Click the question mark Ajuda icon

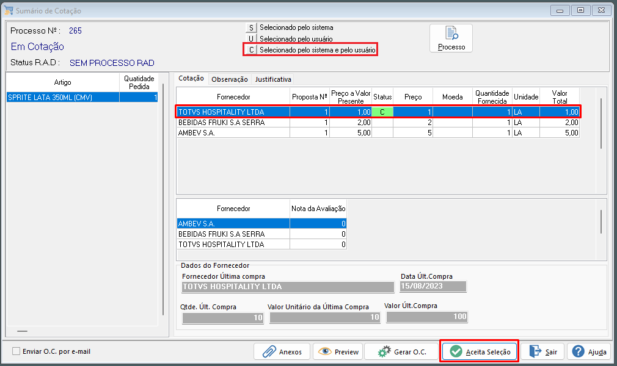tap(578, 351)
